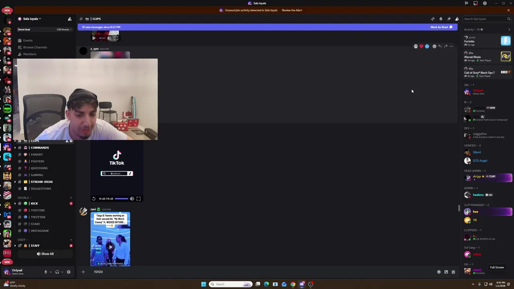React with skull emoji on message
The width and height of the screenshot is (514, 289).
tap(416, 47)
